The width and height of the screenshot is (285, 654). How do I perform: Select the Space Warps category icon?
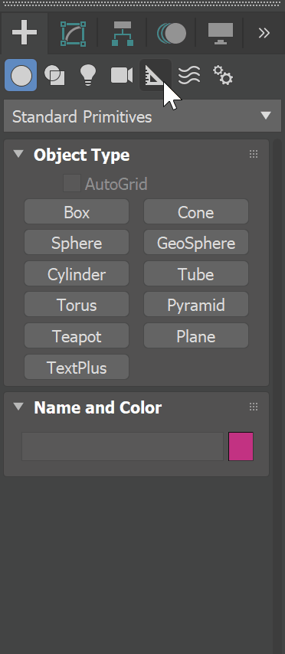click(x=189, y=76)
